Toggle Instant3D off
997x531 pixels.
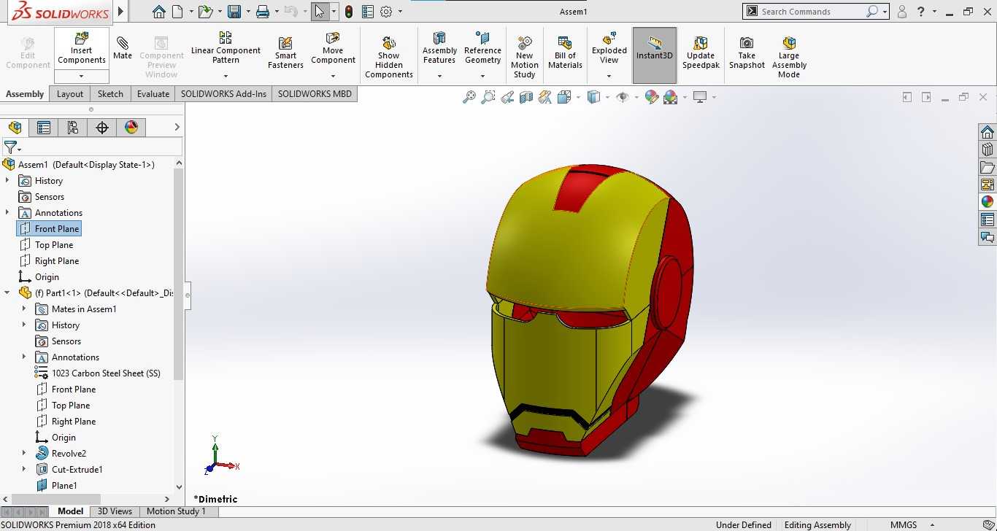[x=655, y=55]
